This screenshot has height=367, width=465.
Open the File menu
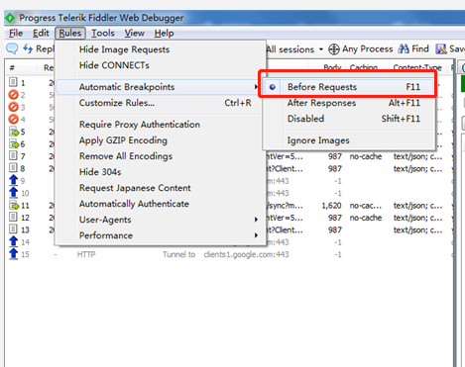[16, 34]
